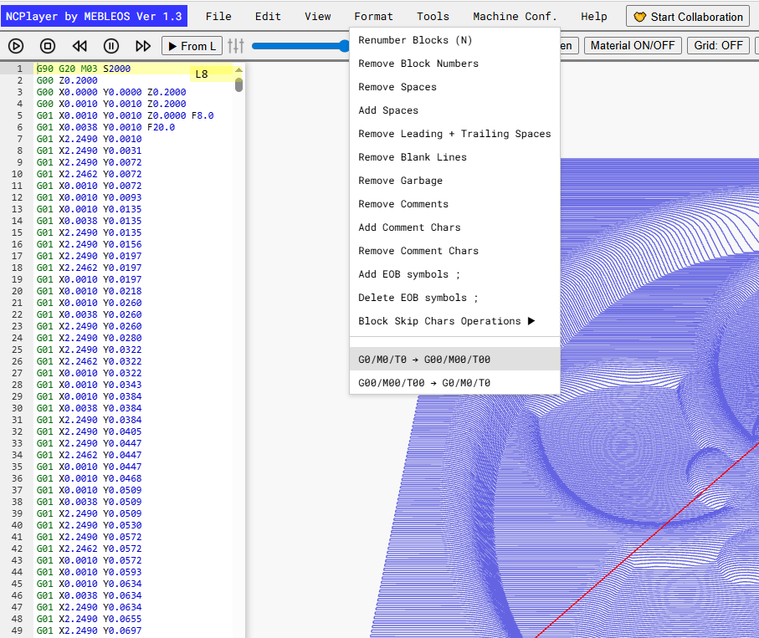759x638 pixels.
Task: Open the Tools menu
Action: coord(433,17)
